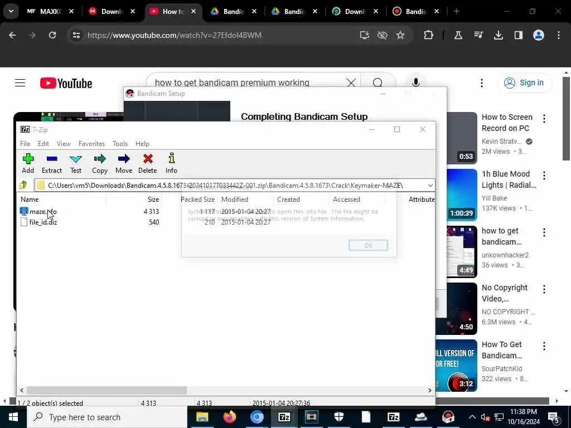Open the Favorites menu
The height and width of the screenshot is (428, 571).
(92, 144)
